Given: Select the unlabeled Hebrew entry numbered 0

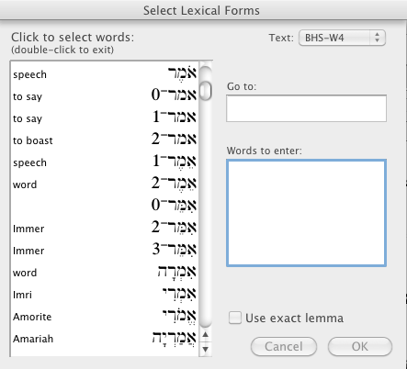Looking at the screenshot, I should (x=105, y=207).
